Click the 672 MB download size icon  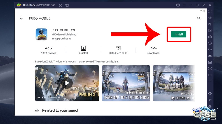[84, 48]
